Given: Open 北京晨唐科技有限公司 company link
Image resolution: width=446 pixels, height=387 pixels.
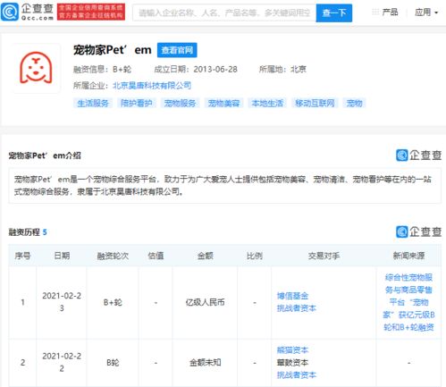Looking at the screenshot, I should click(152, 86).
